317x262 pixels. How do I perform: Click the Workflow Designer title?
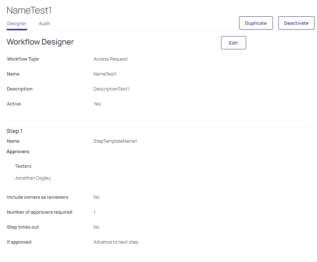pyautogui.click(x=40, y=42)
